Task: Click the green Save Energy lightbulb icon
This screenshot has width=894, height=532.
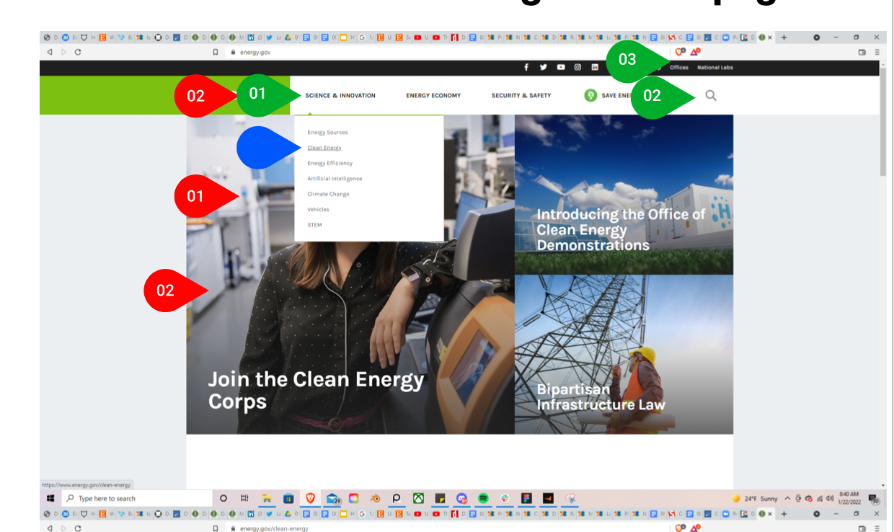Action: coord(590,95)
